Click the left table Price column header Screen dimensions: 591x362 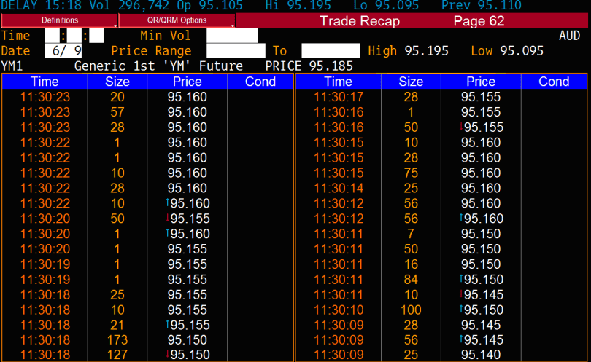click(x=187, y=82)
